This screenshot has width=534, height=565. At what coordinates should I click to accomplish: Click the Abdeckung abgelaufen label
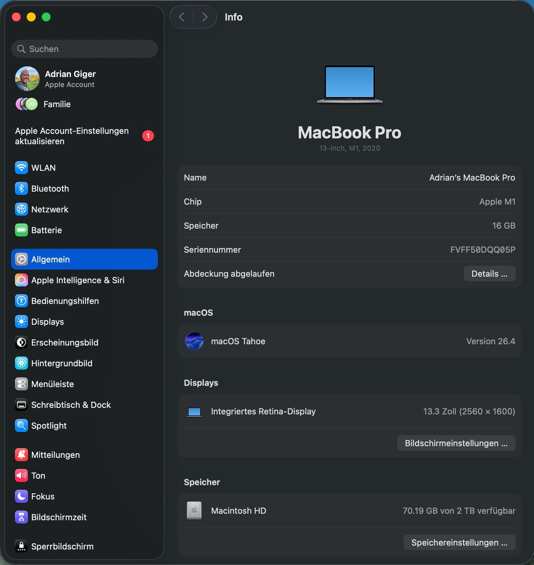[x=229, y=274]
